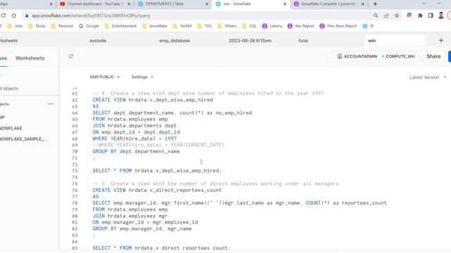This screenshot has width=451, height=253.
Task: Open the Chrome profile avatar
Action: pyautogui.click(x=441, y=15)
